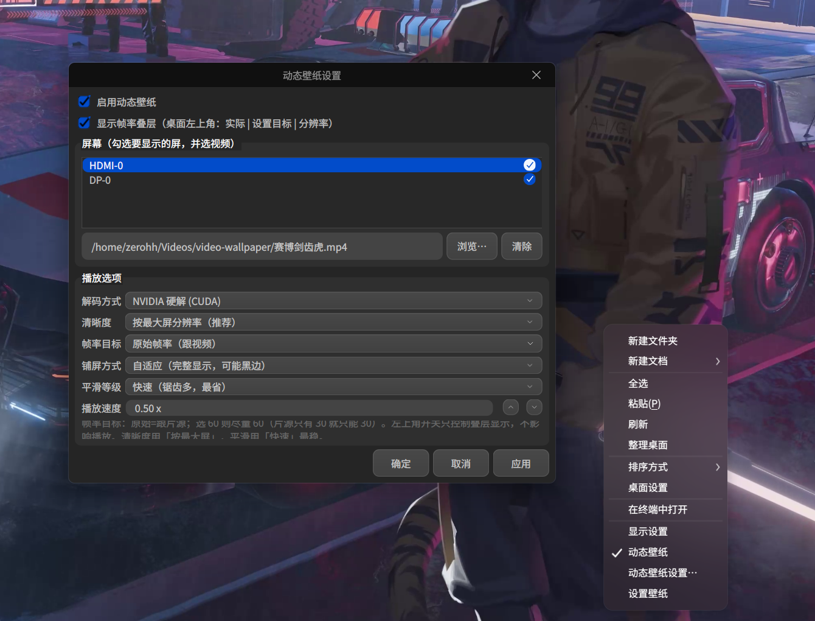Choose 设置壁纸 in context menu
Image resolution: width=815 pixels, height=621 pixels.
point(666,594)
